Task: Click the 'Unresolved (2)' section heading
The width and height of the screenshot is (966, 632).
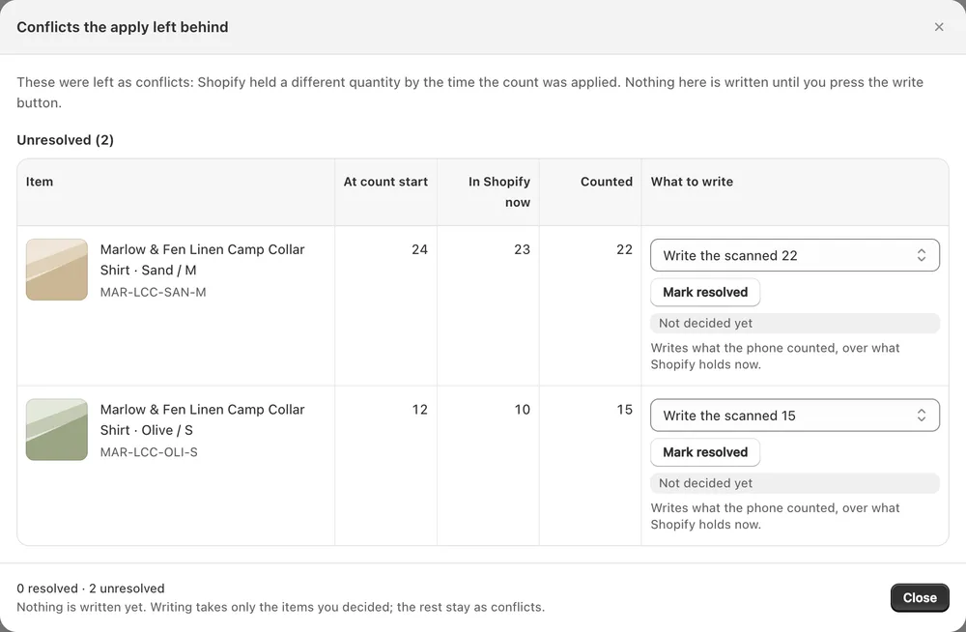Action: tap(66, 140)
